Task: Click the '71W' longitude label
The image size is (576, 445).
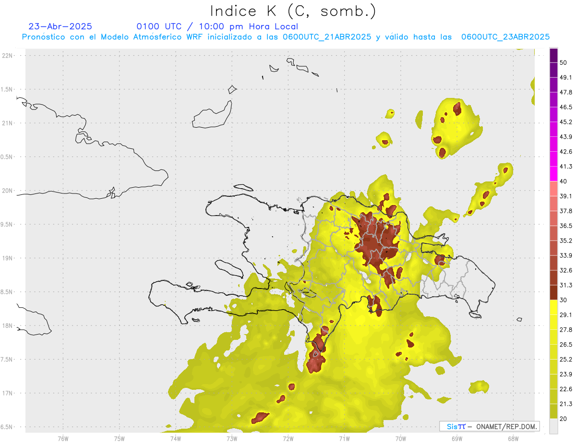Action: (344, 438)
